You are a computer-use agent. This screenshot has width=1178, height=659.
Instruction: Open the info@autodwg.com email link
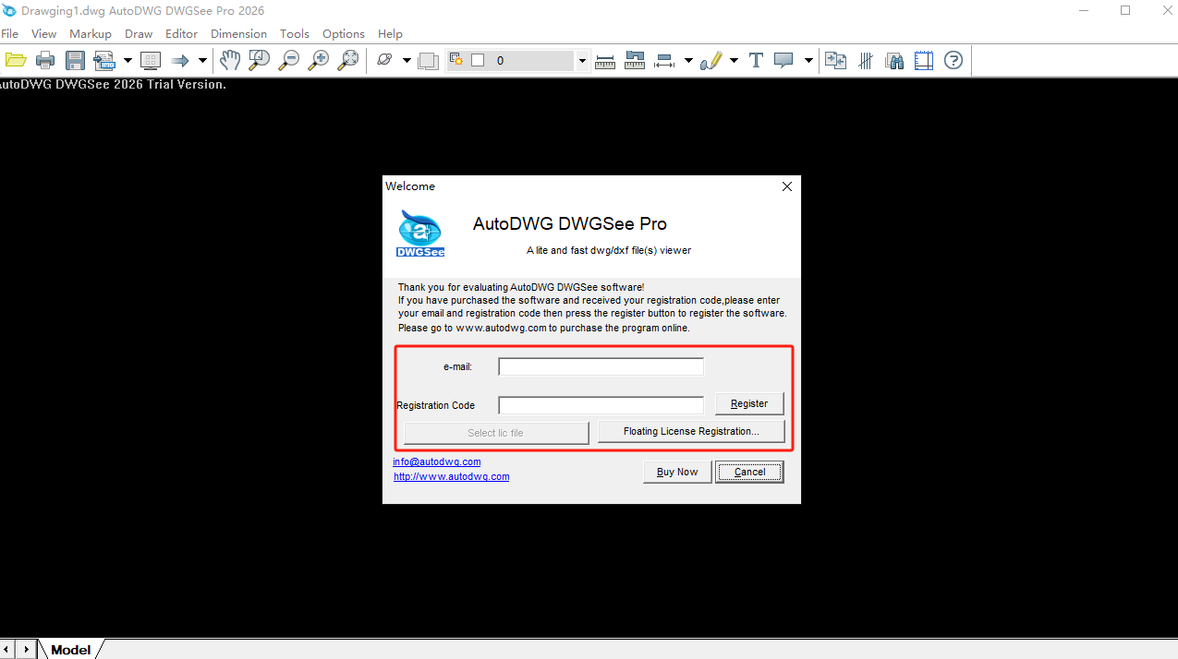[436, 461]
